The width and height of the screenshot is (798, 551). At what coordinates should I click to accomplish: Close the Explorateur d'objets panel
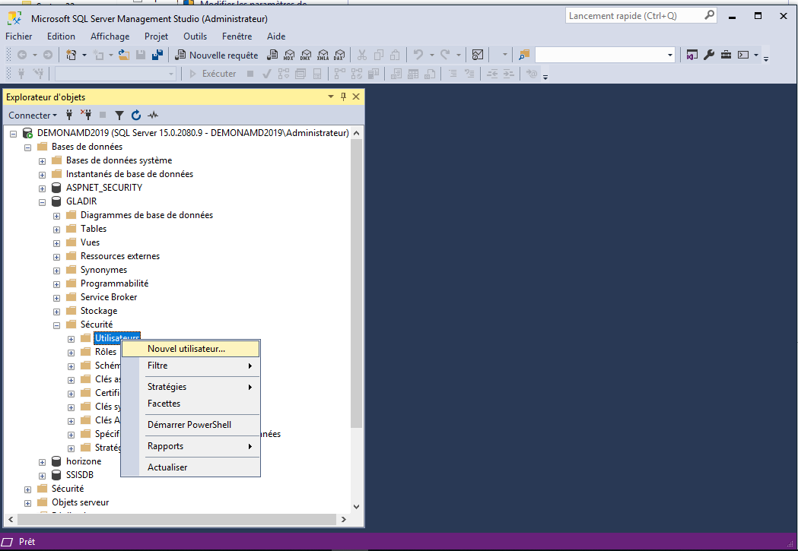point(356,97)
